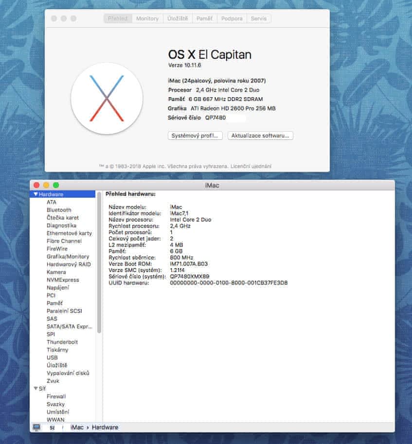412x444 pixels.
Task: Select Vypalování disků in the sidebar
Action: 68,373
